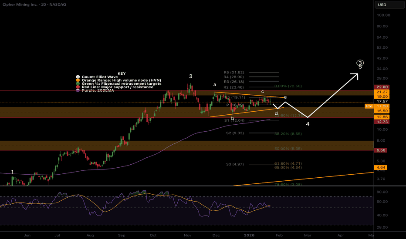Viewport: 406px width, 239px height.
Task: Select the circled 3 wave label
Action: pos(360,63)
